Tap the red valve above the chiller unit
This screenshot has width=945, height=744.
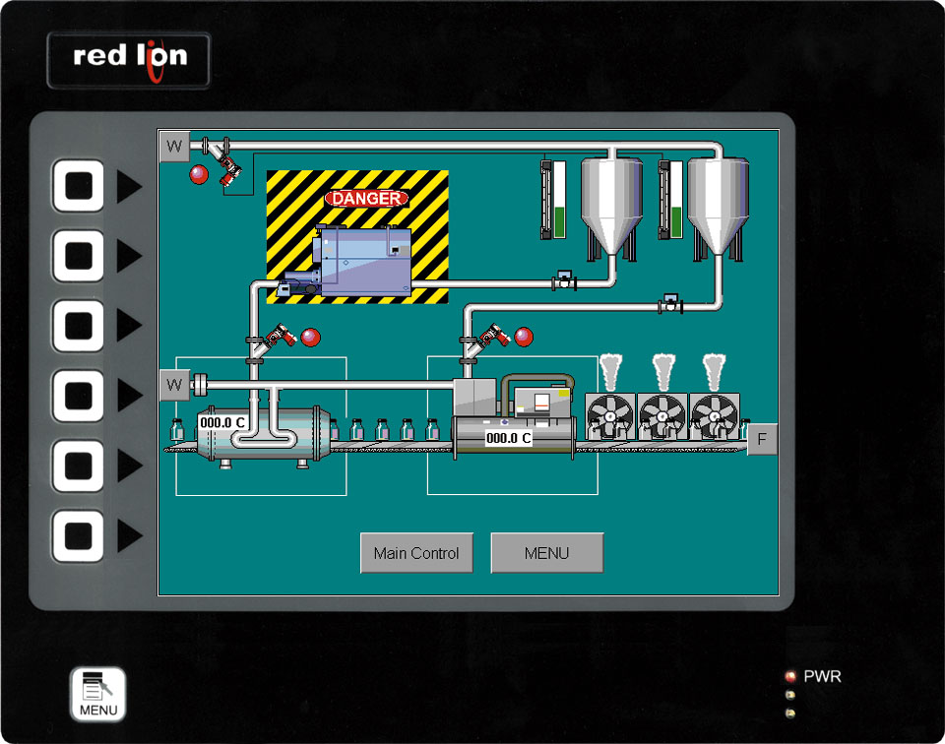(x=494, y=336)
